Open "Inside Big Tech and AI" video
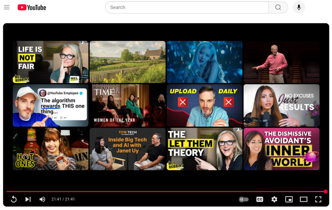The width and height of the screenshot is (332, 210). coord(127,149)
